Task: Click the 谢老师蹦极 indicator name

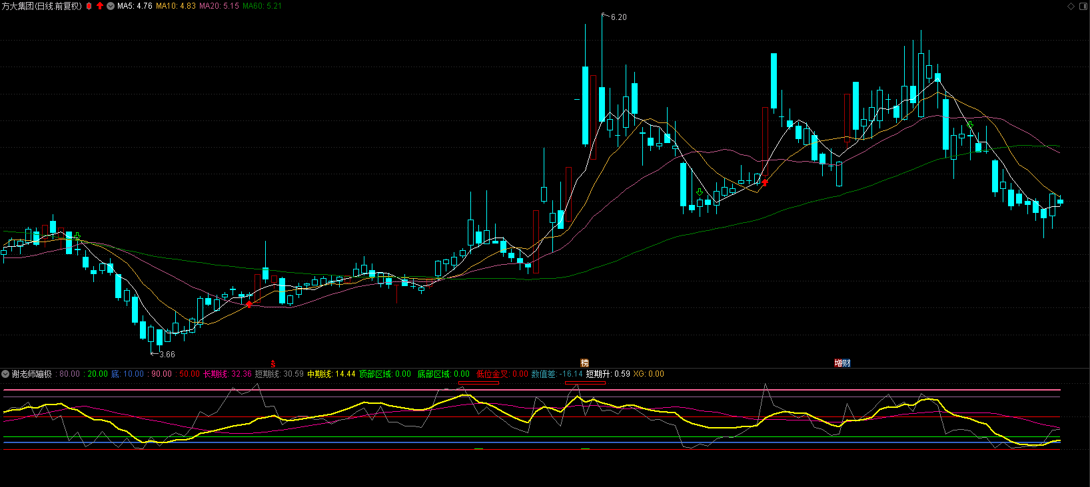Action: click(x=32, y=374)
